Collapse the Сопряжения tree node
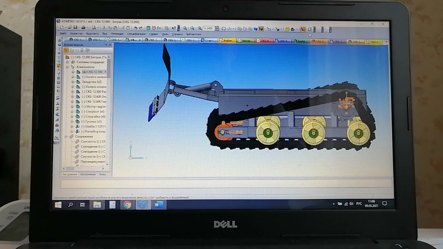Screen dimensions: 443x249 [66, 137]
